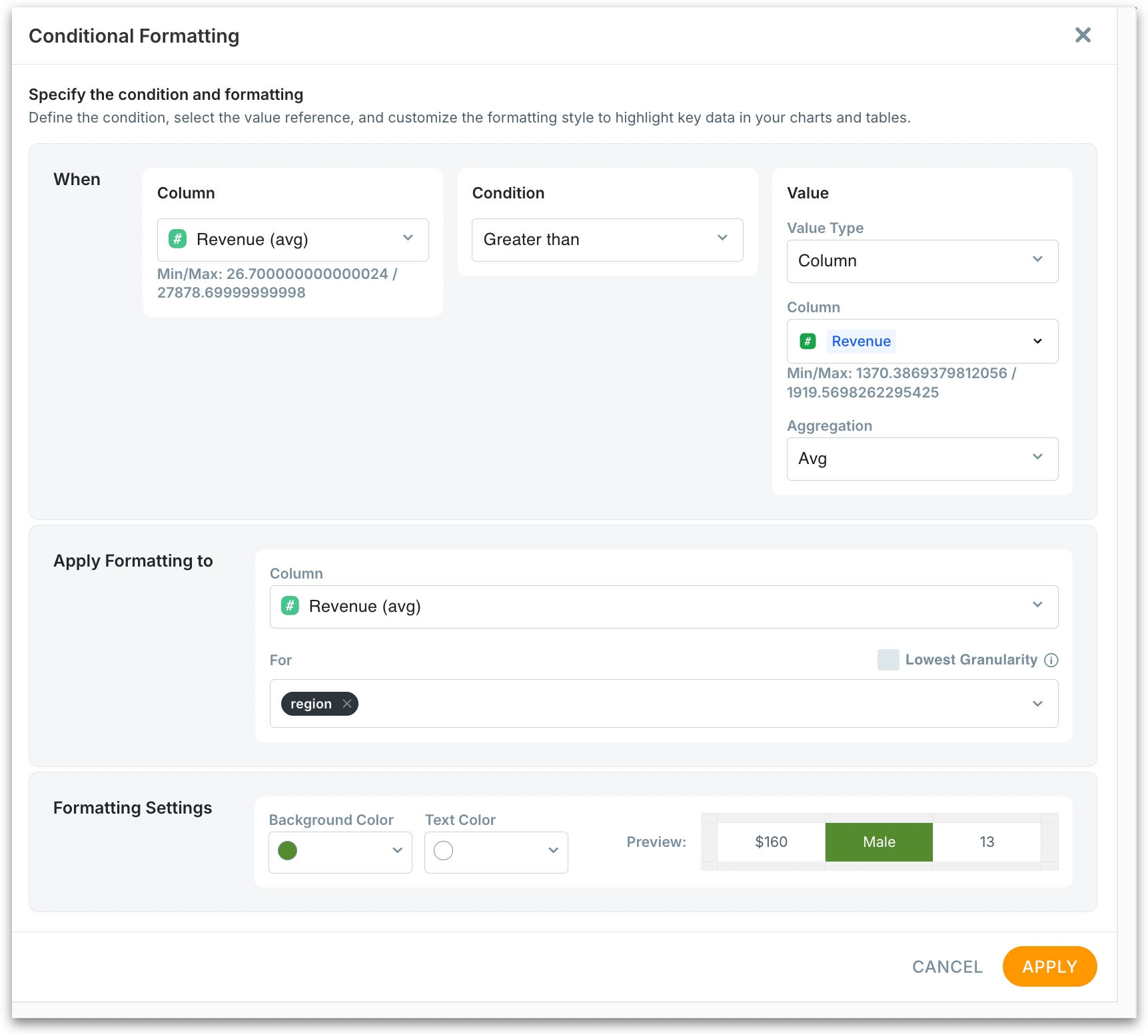The height and width of the screenshot is (1034, 1148).
Task: Remove the region tag
Action: (347, 704)
